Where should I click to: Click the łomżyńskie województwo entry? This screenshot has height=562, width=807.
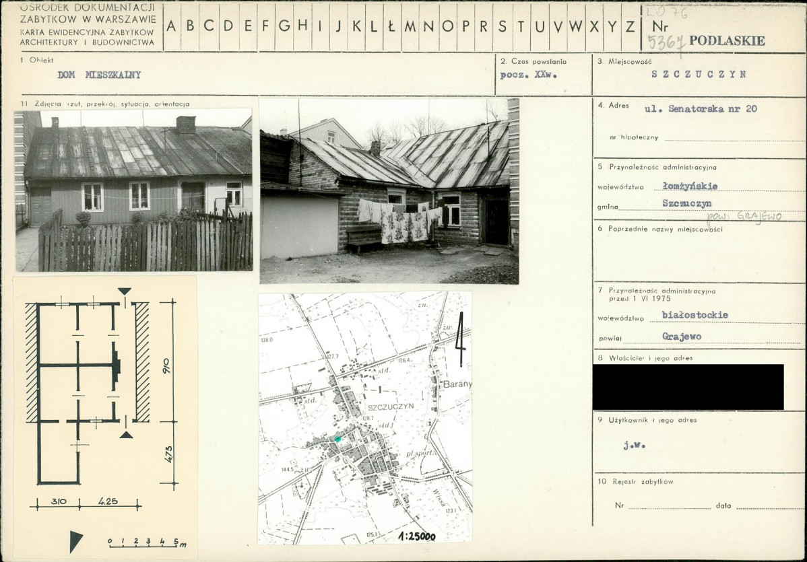pos(690,186)
